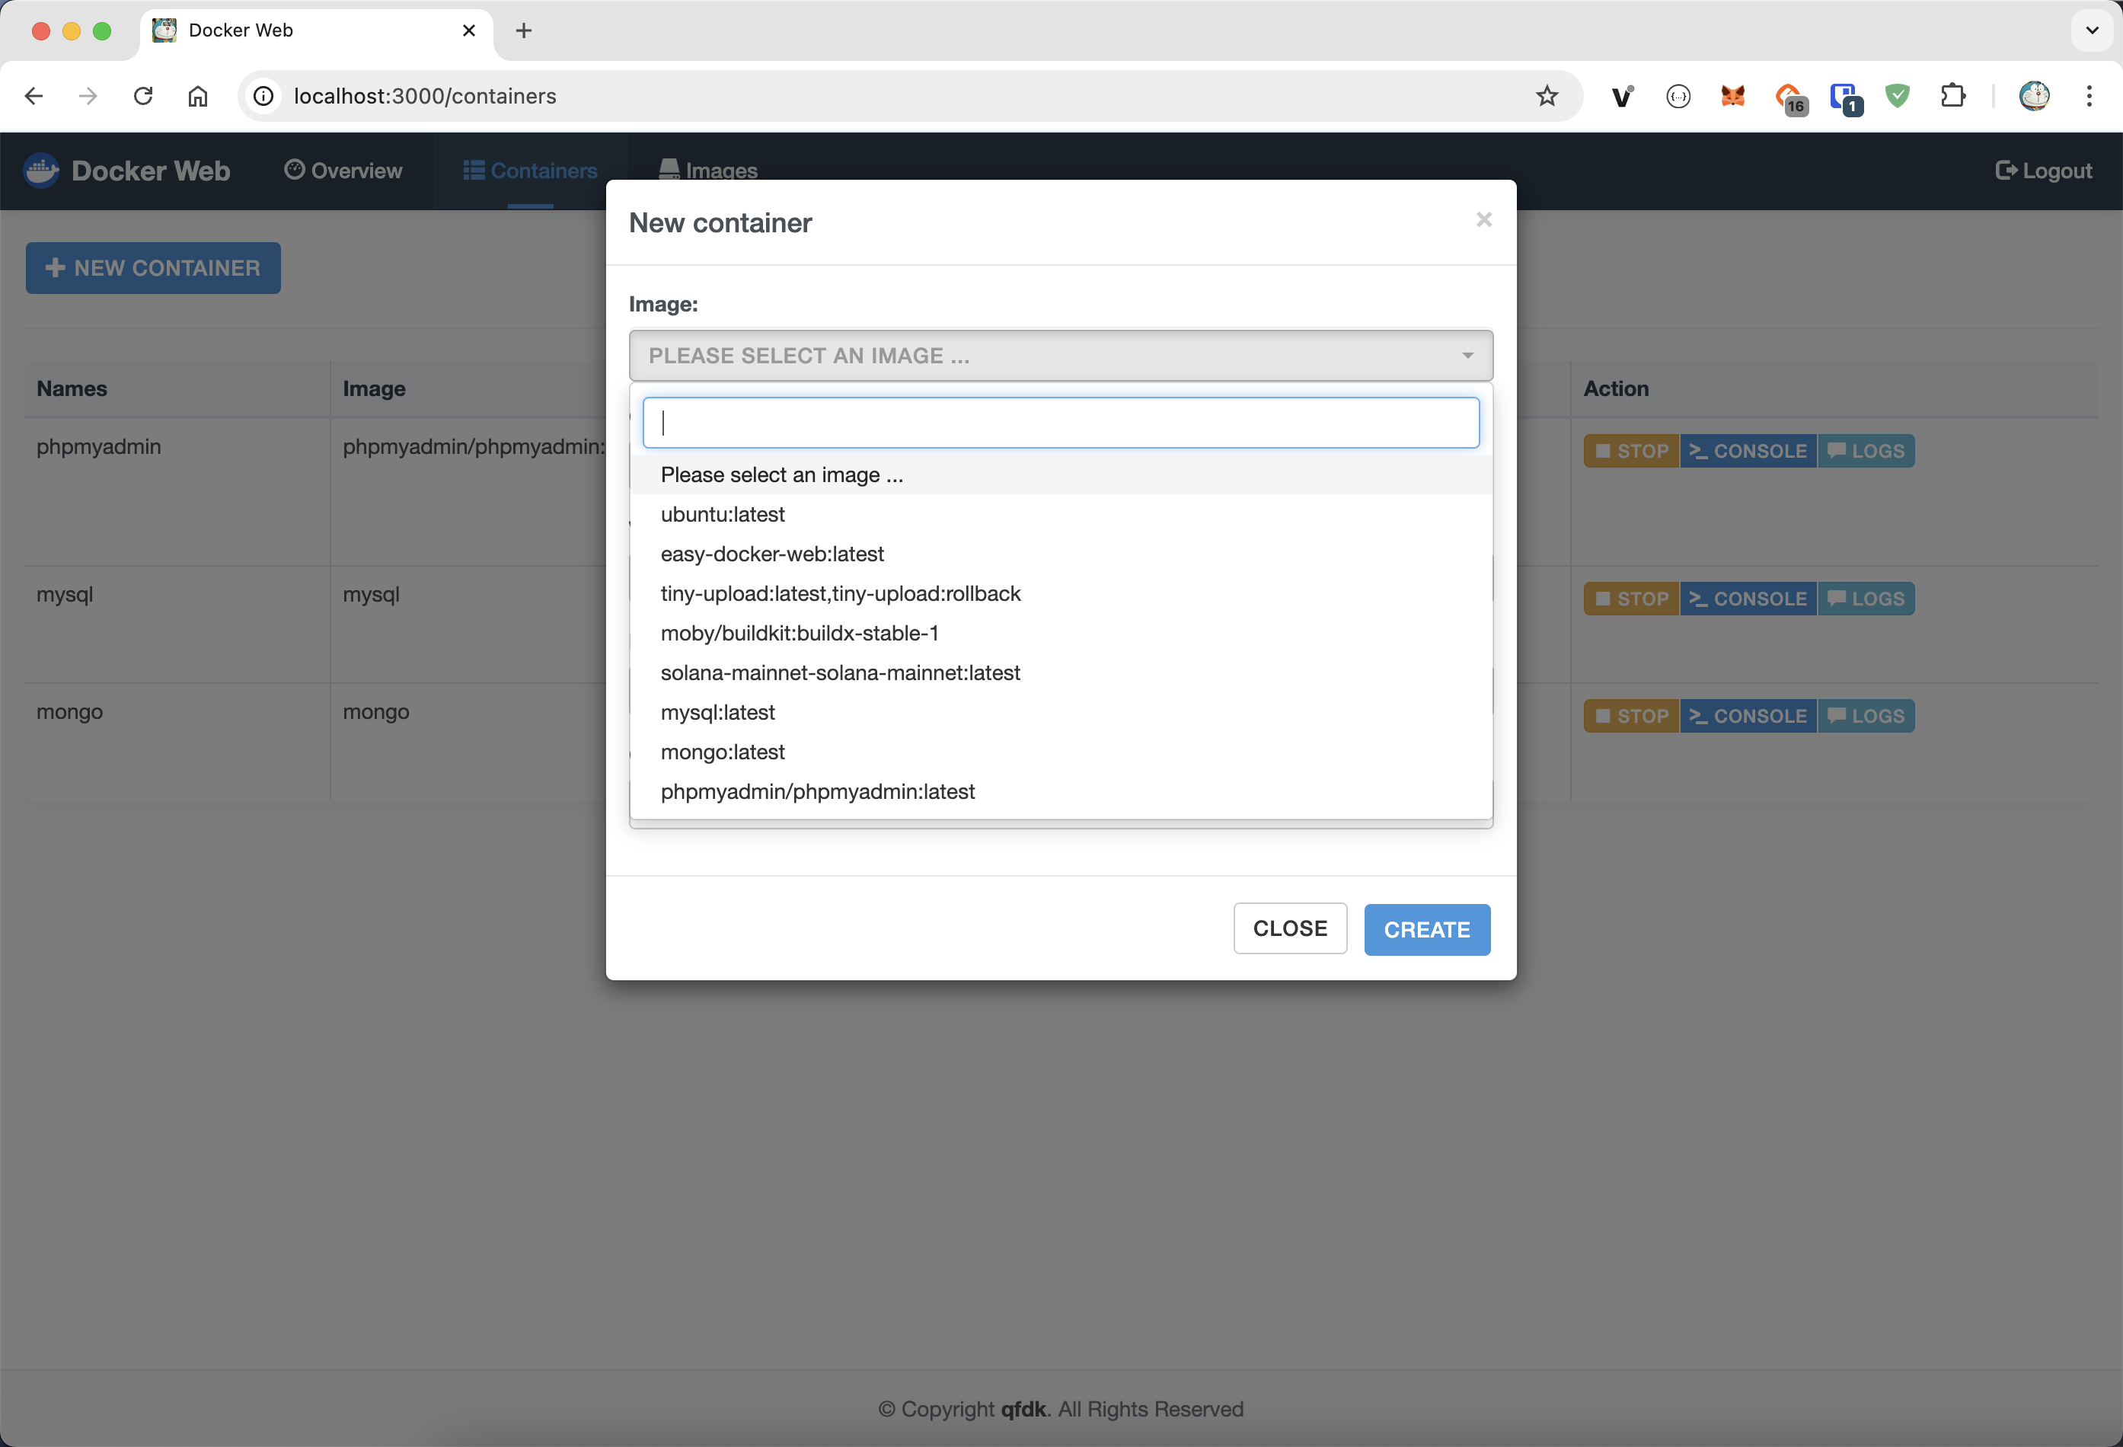Select mongo:latest image option

(x=723, y=752)
